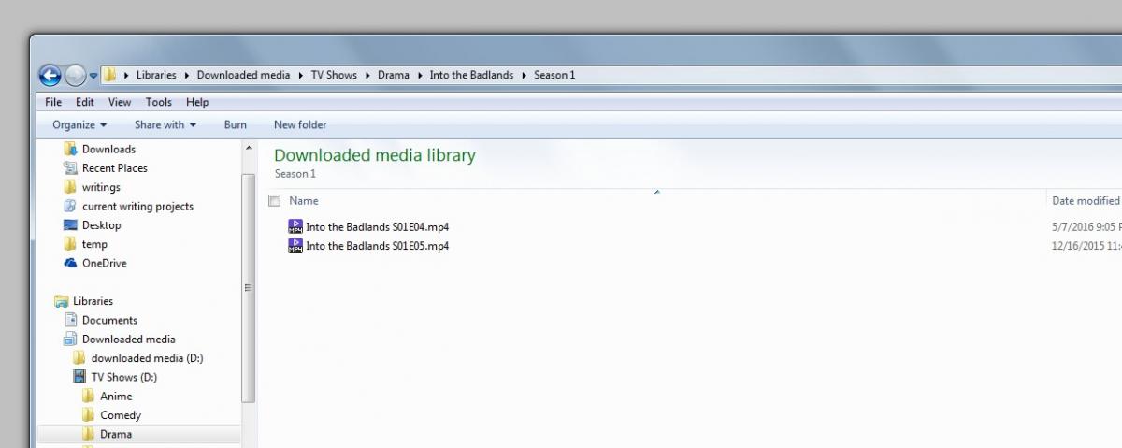Image resolution: width=1122 pixels, height=448 pixels.
Task: Click the Drama folder icon in tree
Action: coord(88,434)
